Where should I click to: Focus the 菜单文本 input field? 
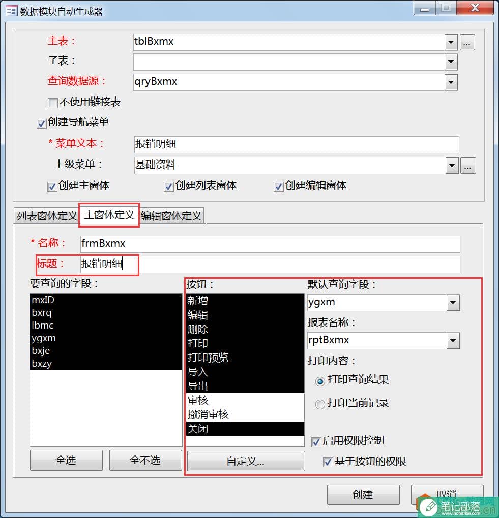click(x=297, y=144)
